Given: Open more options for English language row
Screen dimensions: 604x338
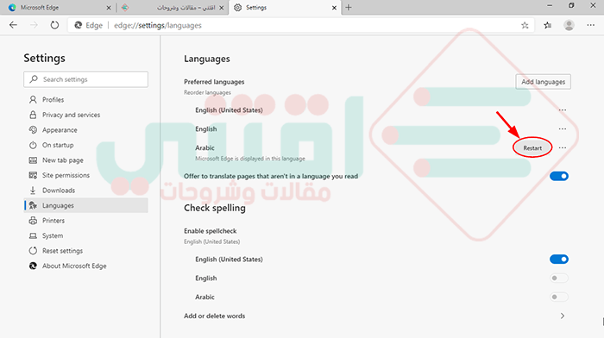Looking at the screenshot, I should coord(563,129).
